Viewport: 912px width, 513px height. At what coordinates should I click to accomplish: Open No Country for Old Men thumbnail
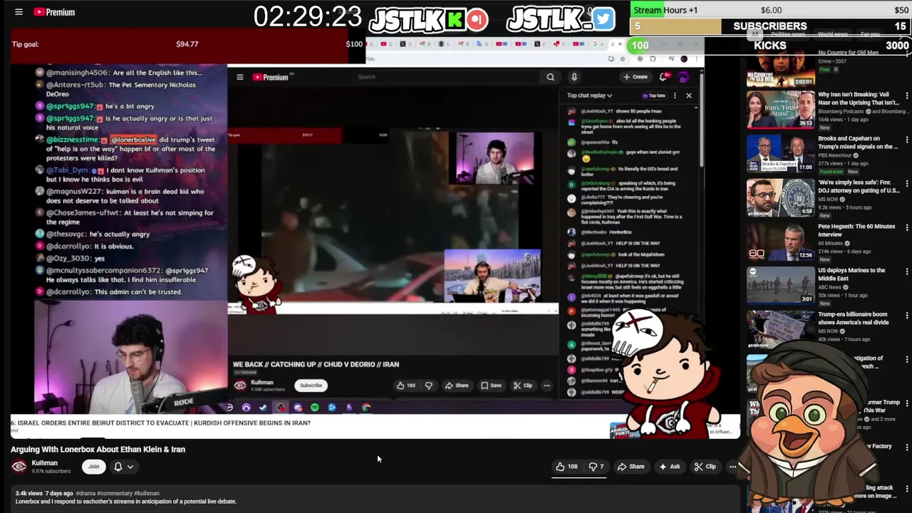(x=780, y=68)
